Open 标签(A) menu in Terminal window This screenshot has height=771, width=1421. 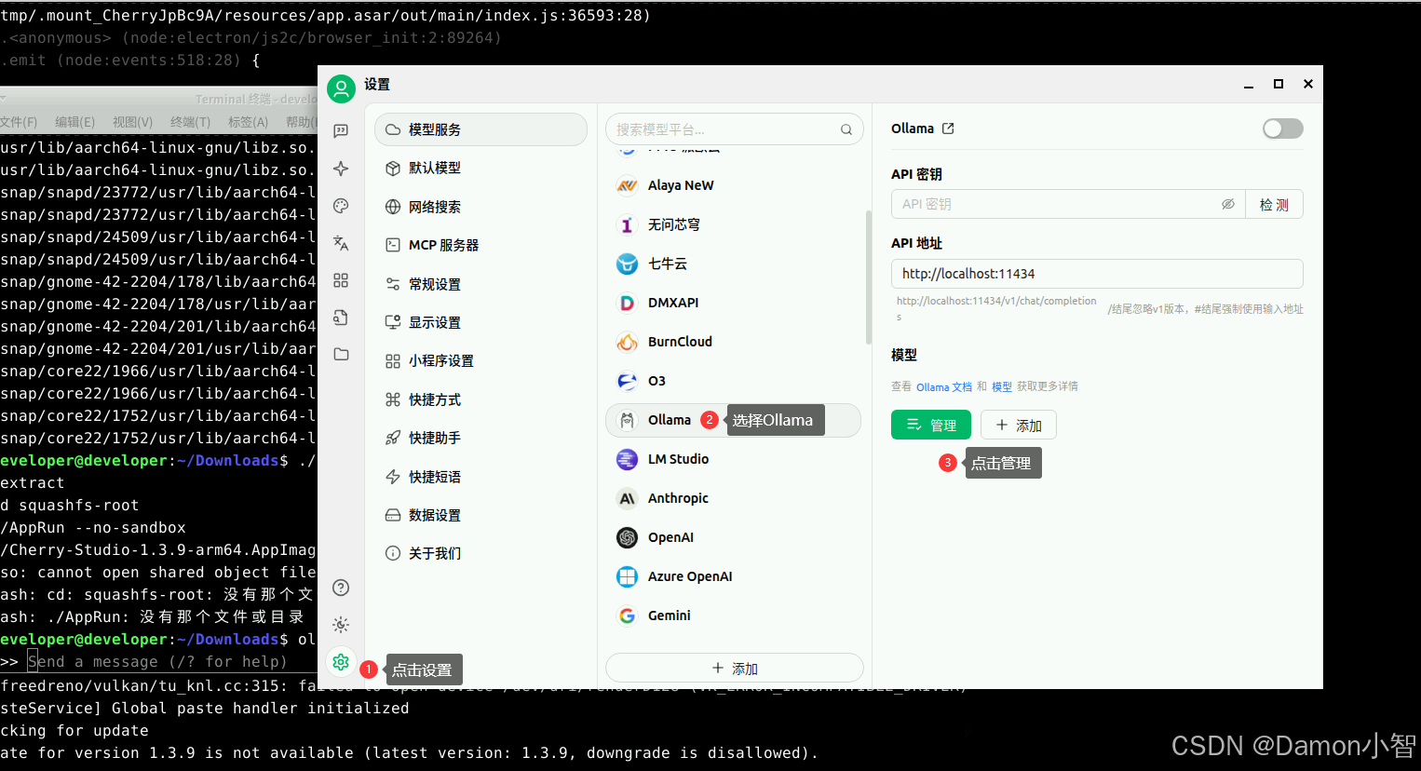coord(248,122)
